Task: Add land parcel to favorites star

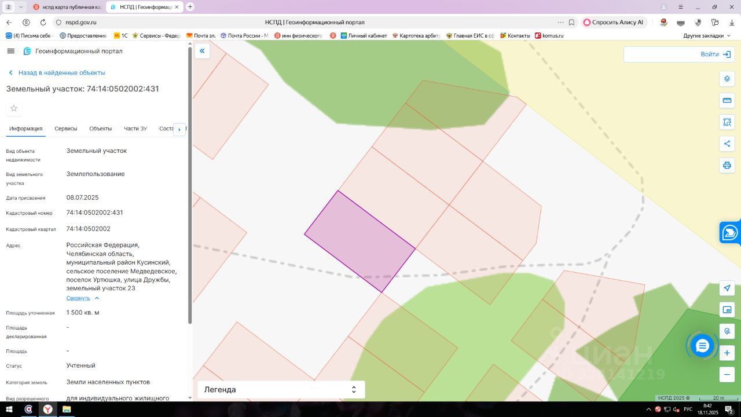Action: click(14, 108)
